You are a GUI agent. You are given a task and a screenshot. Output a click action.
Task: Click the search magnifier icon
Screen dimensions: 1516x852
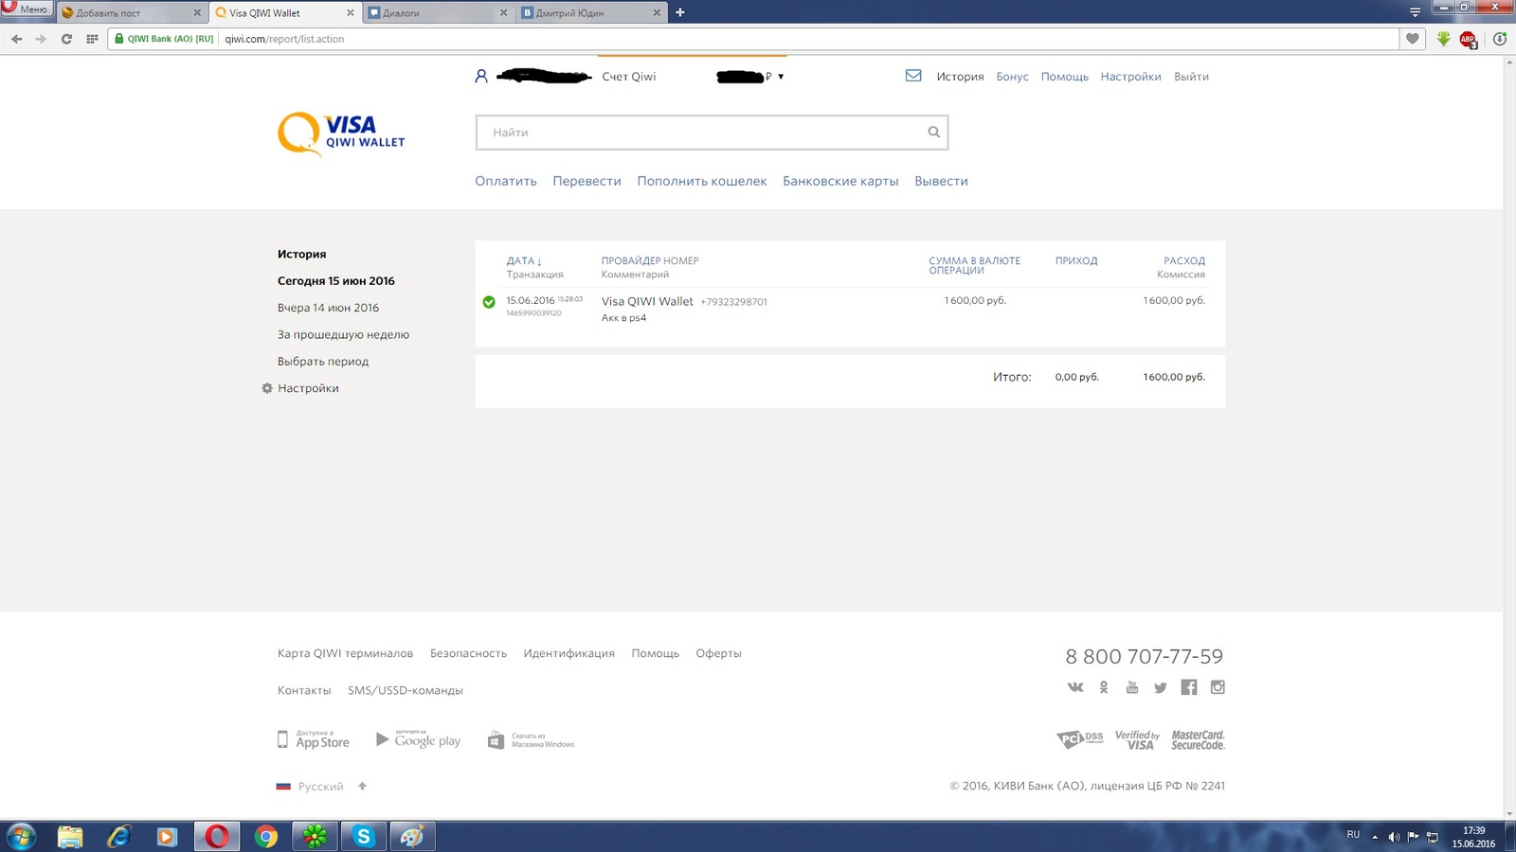(x=933, y=133)
